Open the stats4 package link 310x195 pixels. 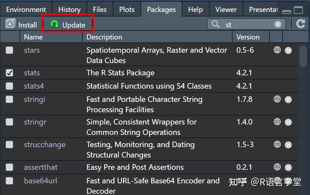click(x=34, y=86)
